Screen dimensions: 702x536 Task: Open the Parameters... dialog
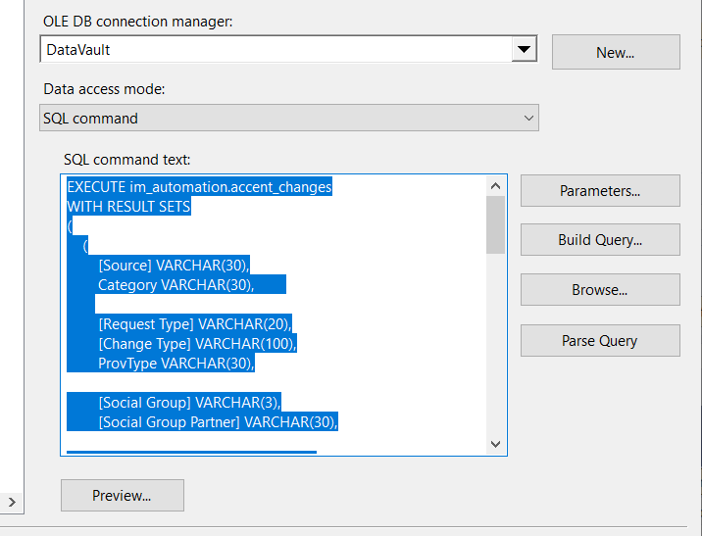[600, 191]
